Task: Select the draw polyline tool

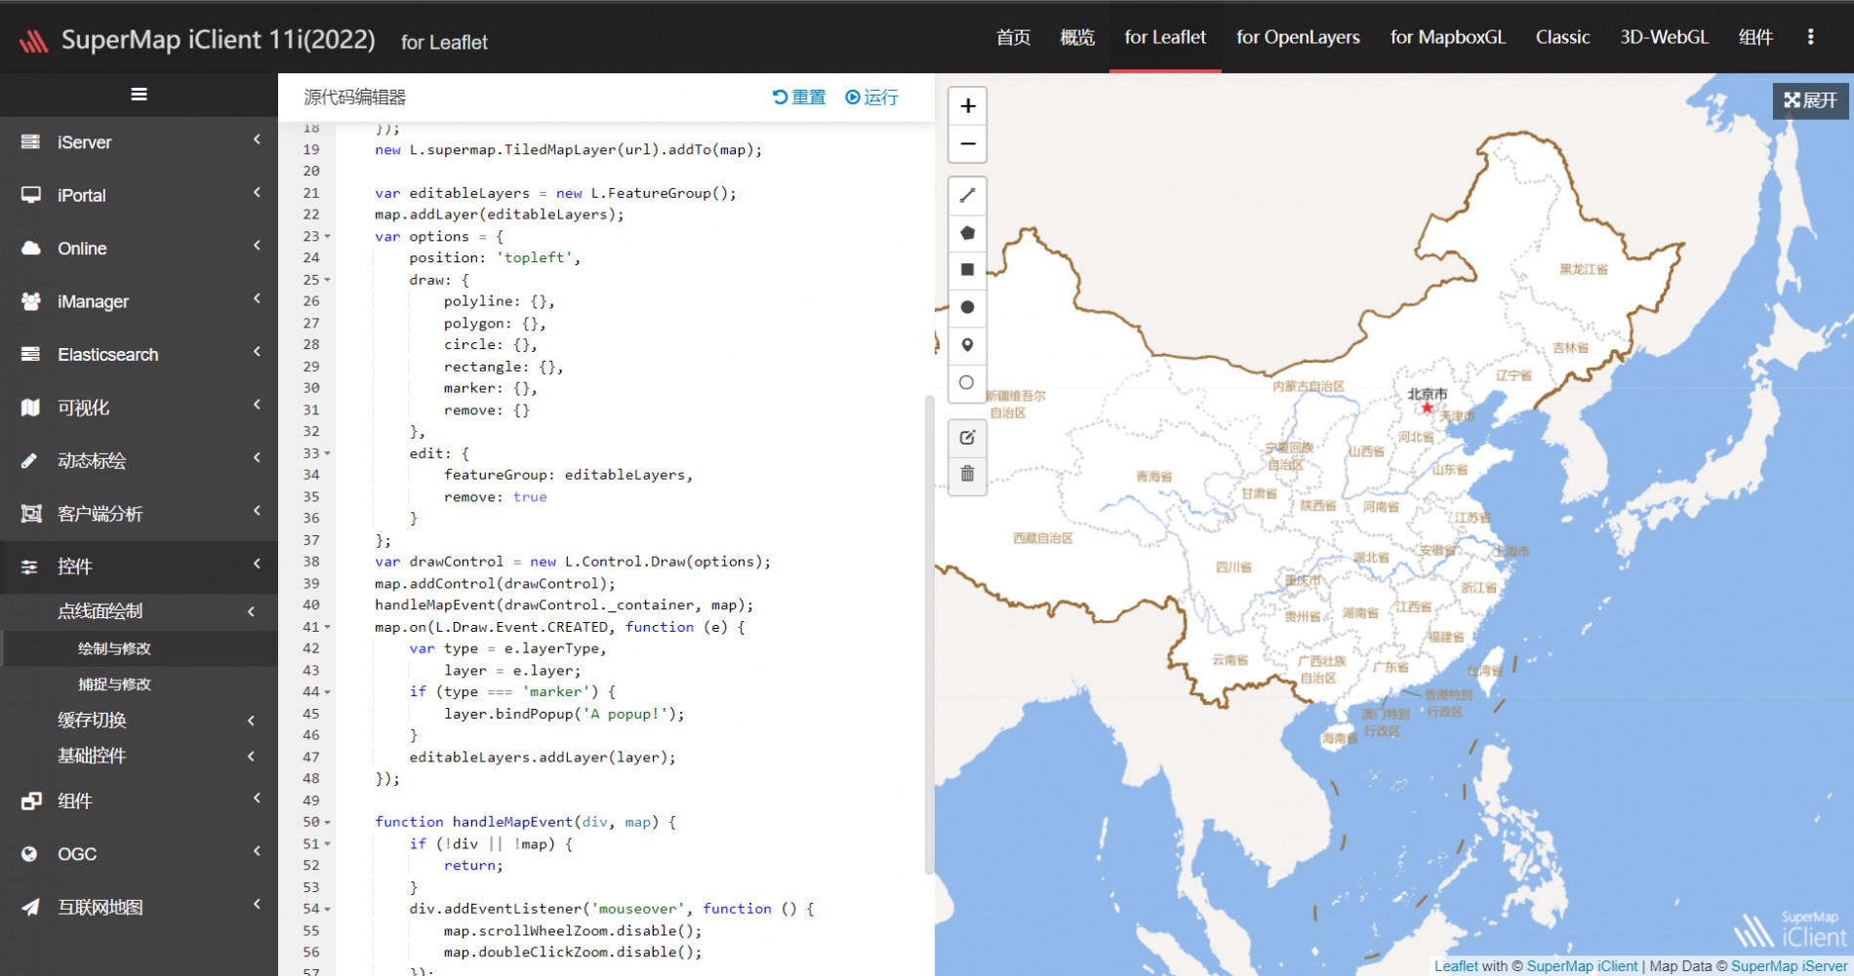Action: point(967,196)
